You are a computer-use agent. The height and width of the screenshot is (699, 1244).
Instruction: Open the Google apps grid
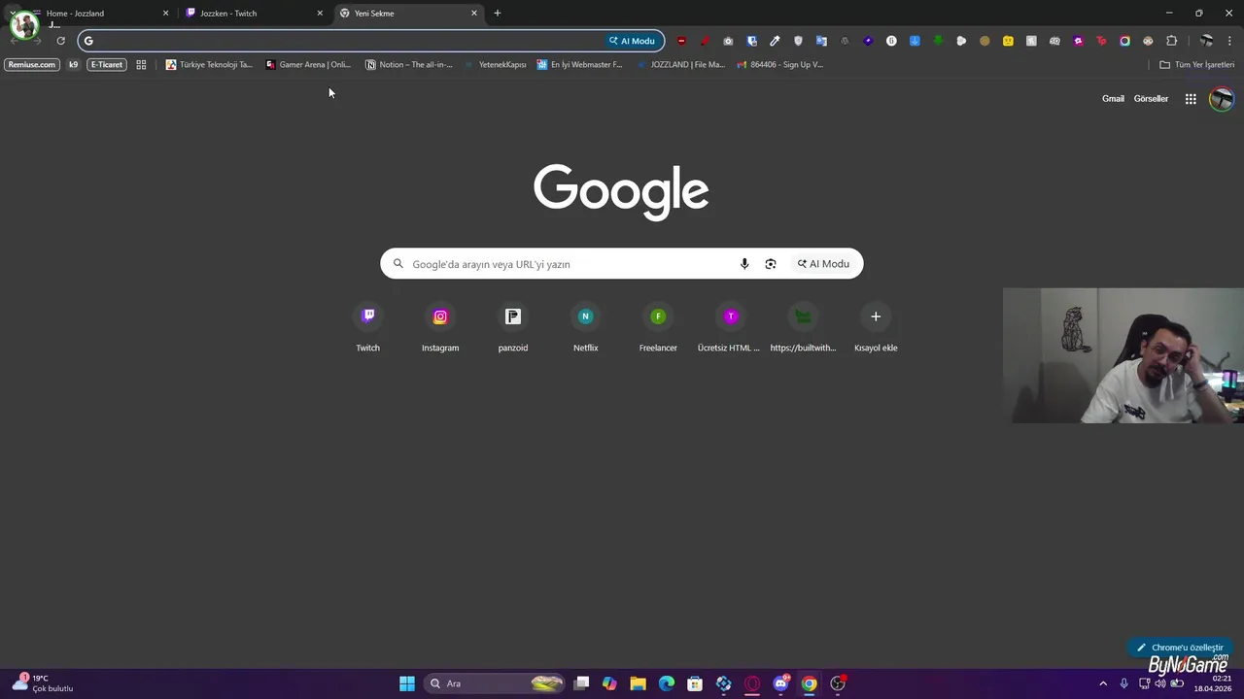(1191, 99)
